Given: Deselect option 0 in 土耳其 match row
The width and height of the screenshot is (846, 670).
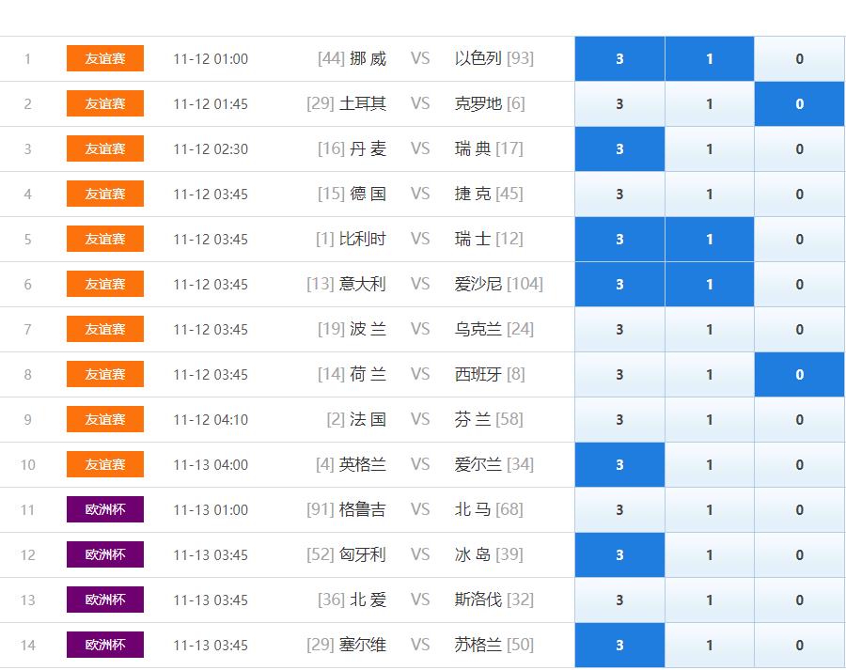Looking at the screenshot, I should click(799, 103).
